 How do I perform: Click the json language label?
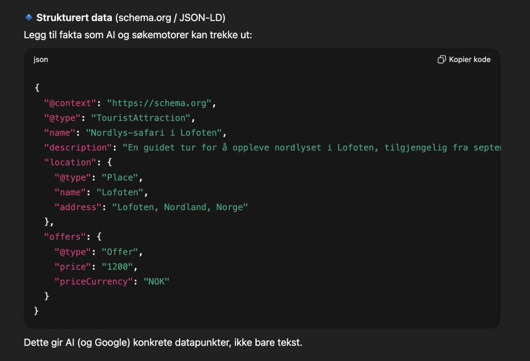[41, 59]
